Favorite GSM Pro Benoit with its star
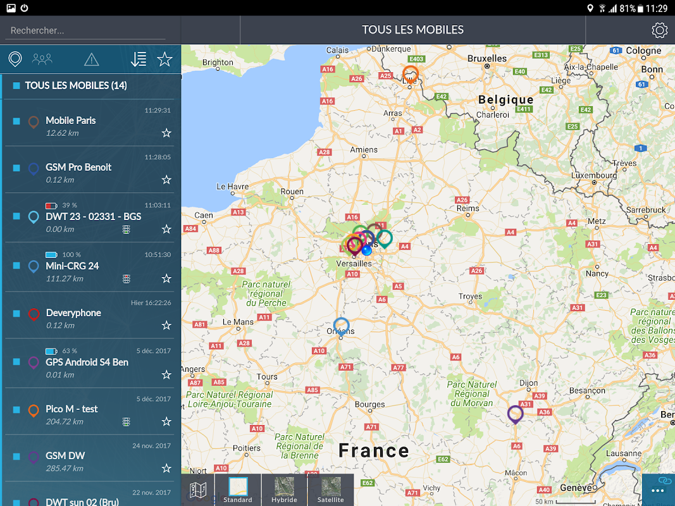This screenshot has height=506, width=675. coord(166,180)
